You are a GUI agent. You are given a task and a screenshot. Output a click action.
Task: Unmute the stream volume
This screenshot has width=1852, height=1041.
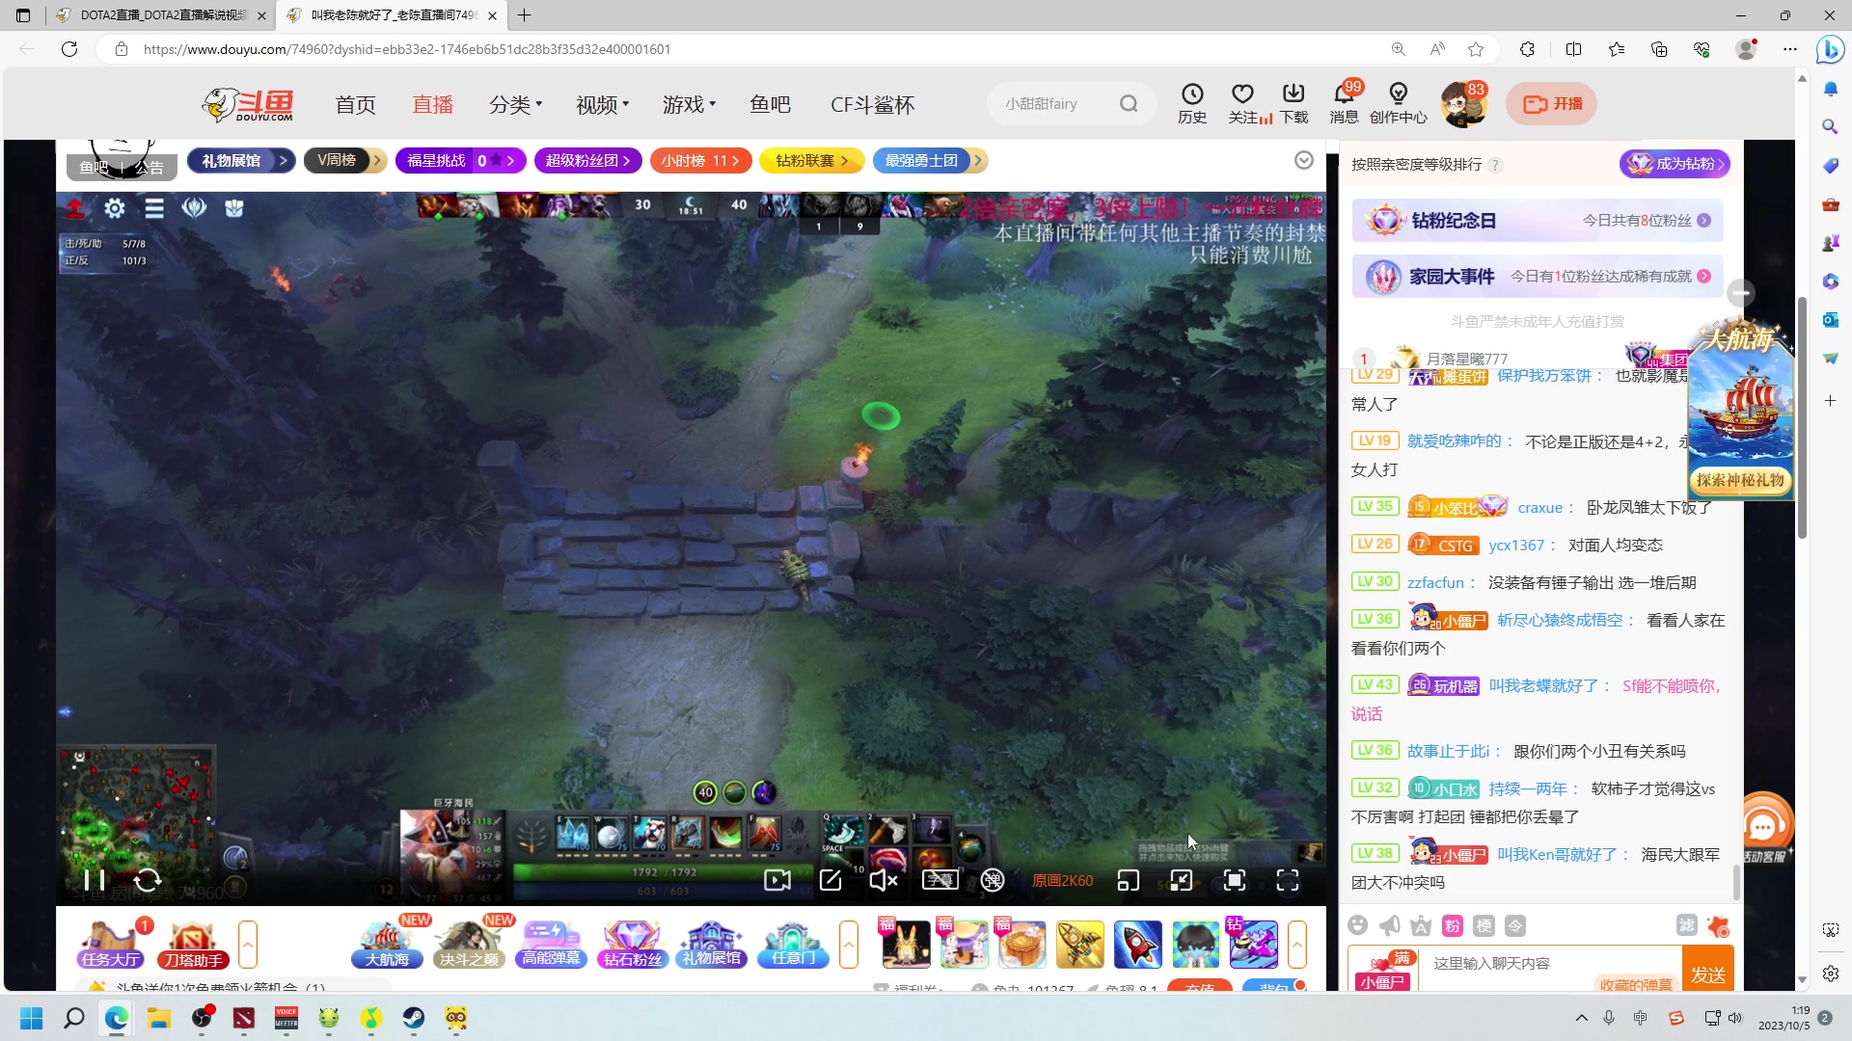[x=884, y=880]
